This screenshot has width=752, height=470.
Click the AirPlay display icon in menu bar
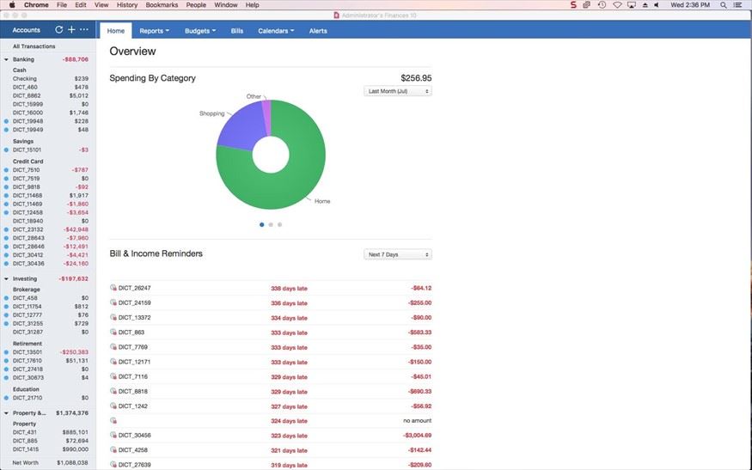pos(632,5)
